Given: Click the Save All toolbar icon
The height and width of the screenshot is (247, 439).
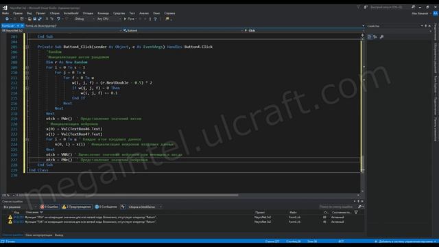Looking at the screenshot, I should coord(40,19).
